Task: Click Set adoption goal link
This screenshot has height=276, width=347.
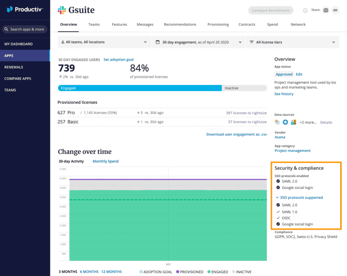Action: 118,60
